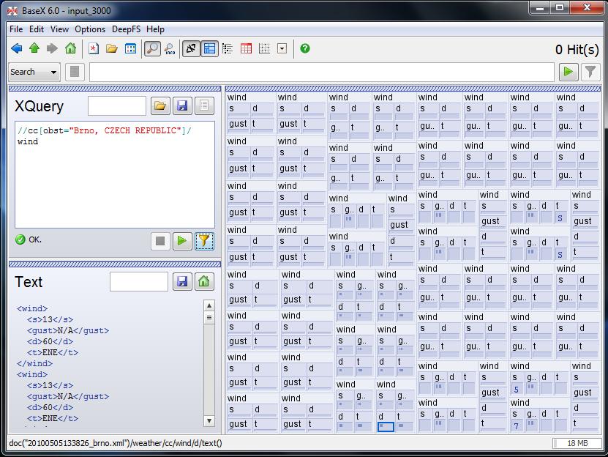Execute the XQuery with green play
608x457 pixels.
coord(182,241)
